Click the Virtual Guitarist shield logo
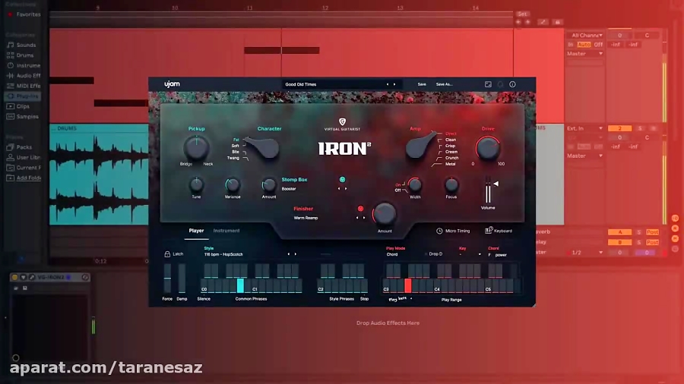Screen dimensions: 684x384 coord(343,121)
